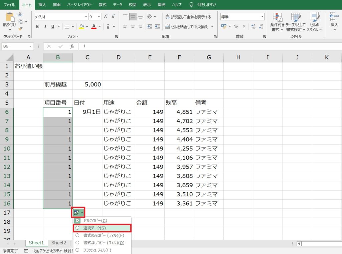342x254 pixels.
Task: Click the percent style icon
Action: [236, 27]
